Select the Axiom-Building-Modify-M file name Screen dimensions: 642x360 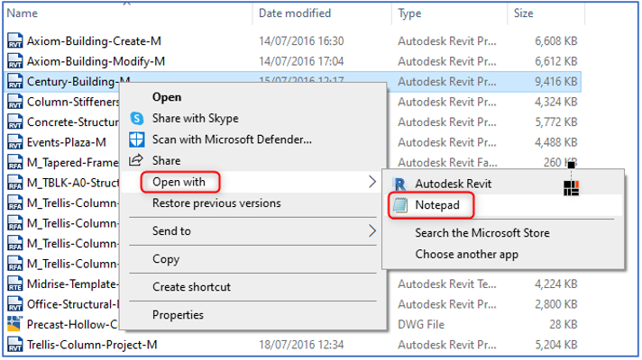[x=96, y=61]
